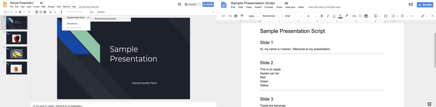Choose Generate Script Document
The height and width of the screenshot is (107, 436).
coord(111,19)
